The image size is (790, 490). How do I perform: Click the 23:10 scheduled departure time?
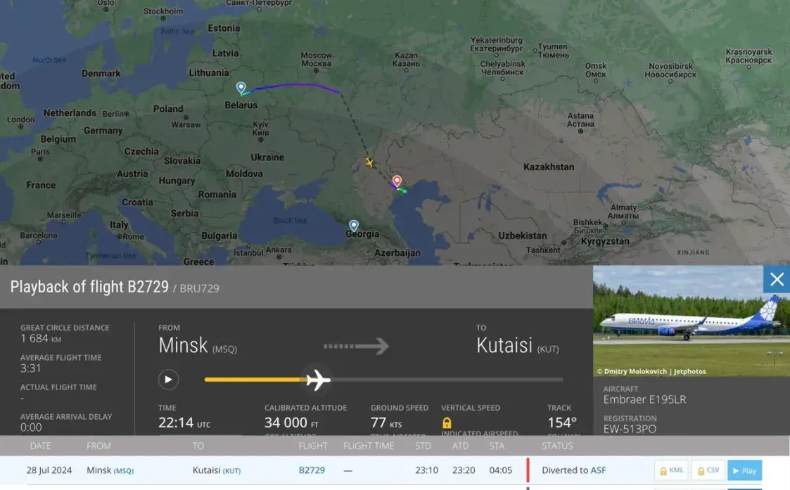pyautogui.click(x=426, y=470)
